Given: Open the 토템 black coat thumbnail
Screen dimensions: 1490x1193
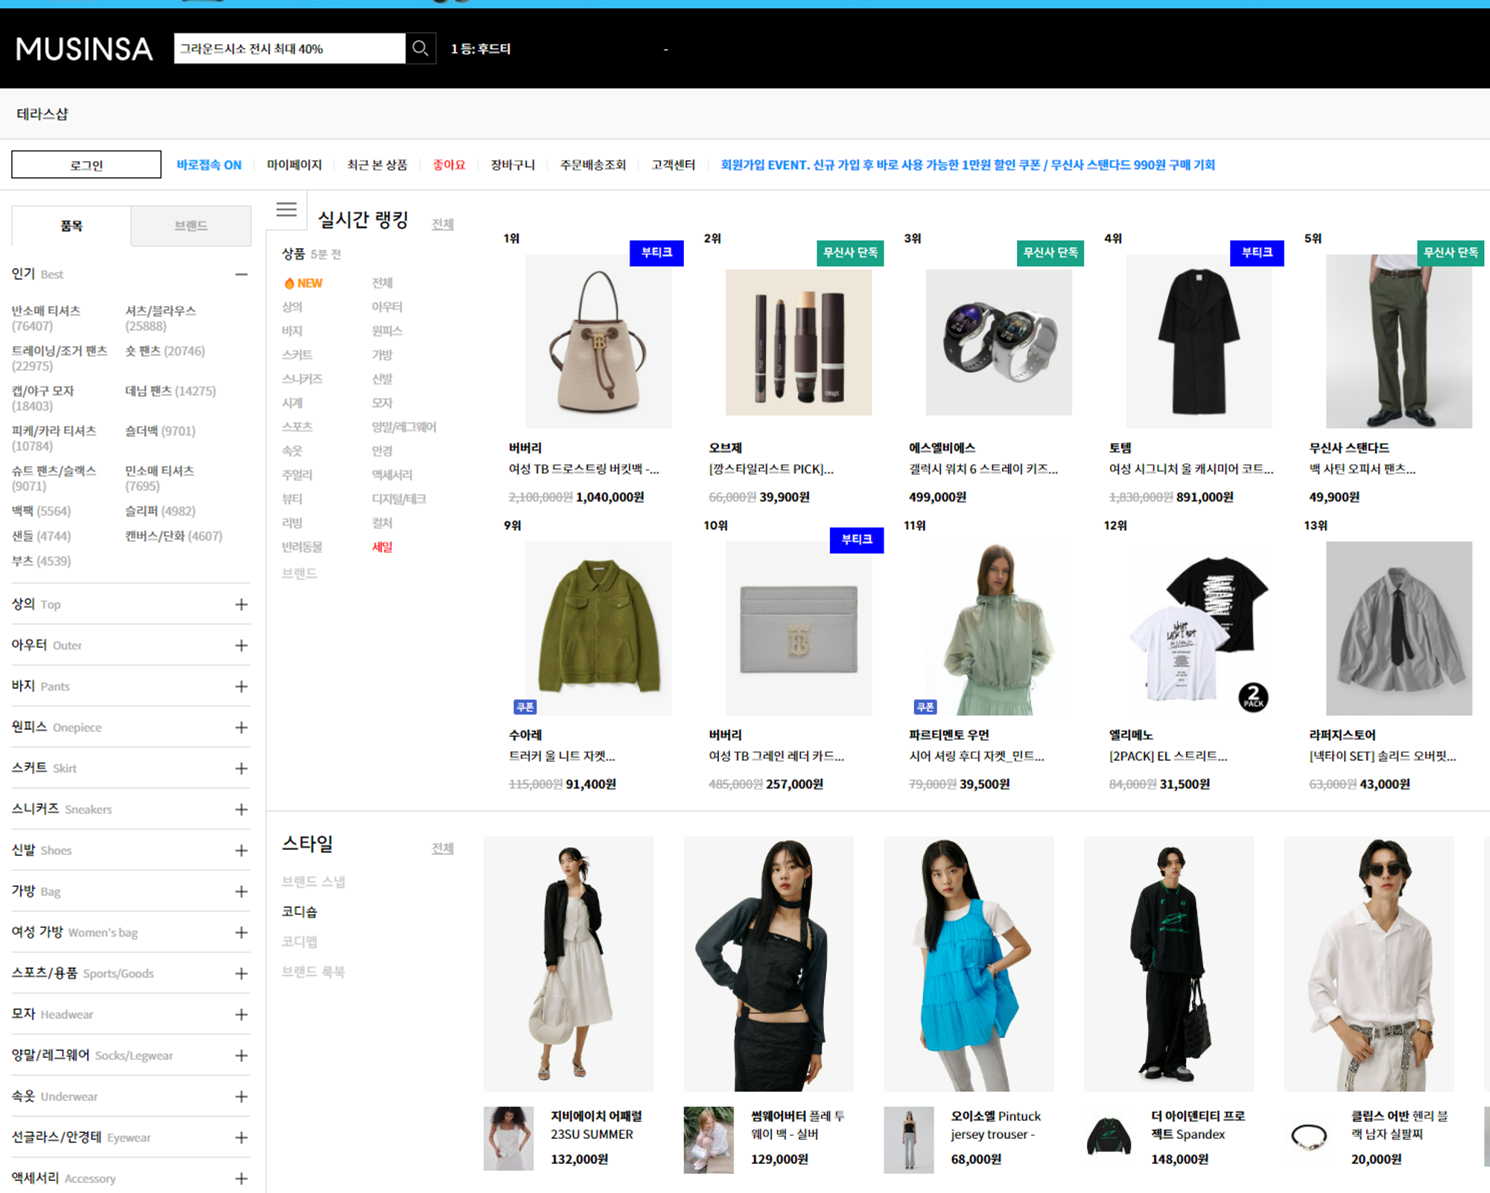Looking at the screenshot, I should pos(1199,341).
